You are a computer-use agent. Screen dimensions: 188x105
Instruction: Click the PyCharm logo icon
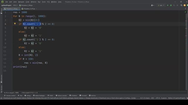tap(2, 2)
